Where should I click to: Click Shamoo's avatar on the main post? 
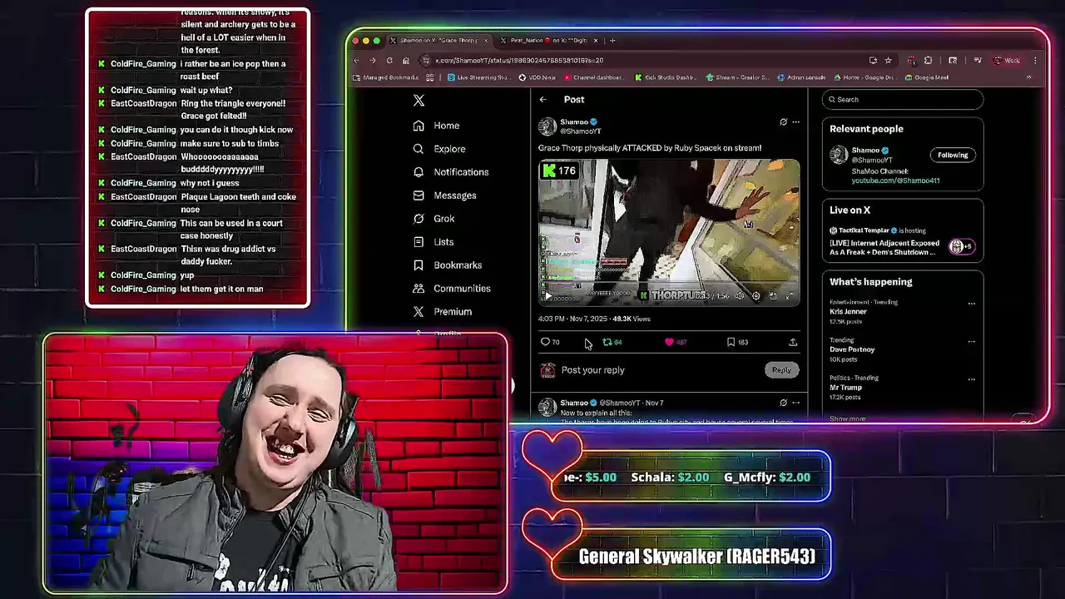pyautogui.click(x=547, y=126)
